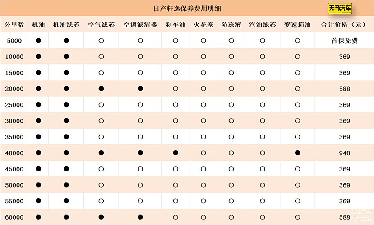Image resolution: width=374 pixels, height=225 pixels.
Task: Click the 空调滤清器 column header
Action: click(140, 25)
